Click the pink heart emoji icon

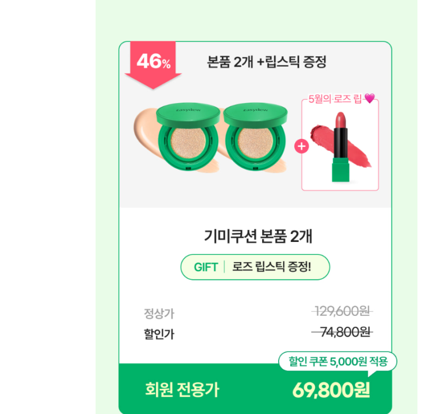coord(369,99)
